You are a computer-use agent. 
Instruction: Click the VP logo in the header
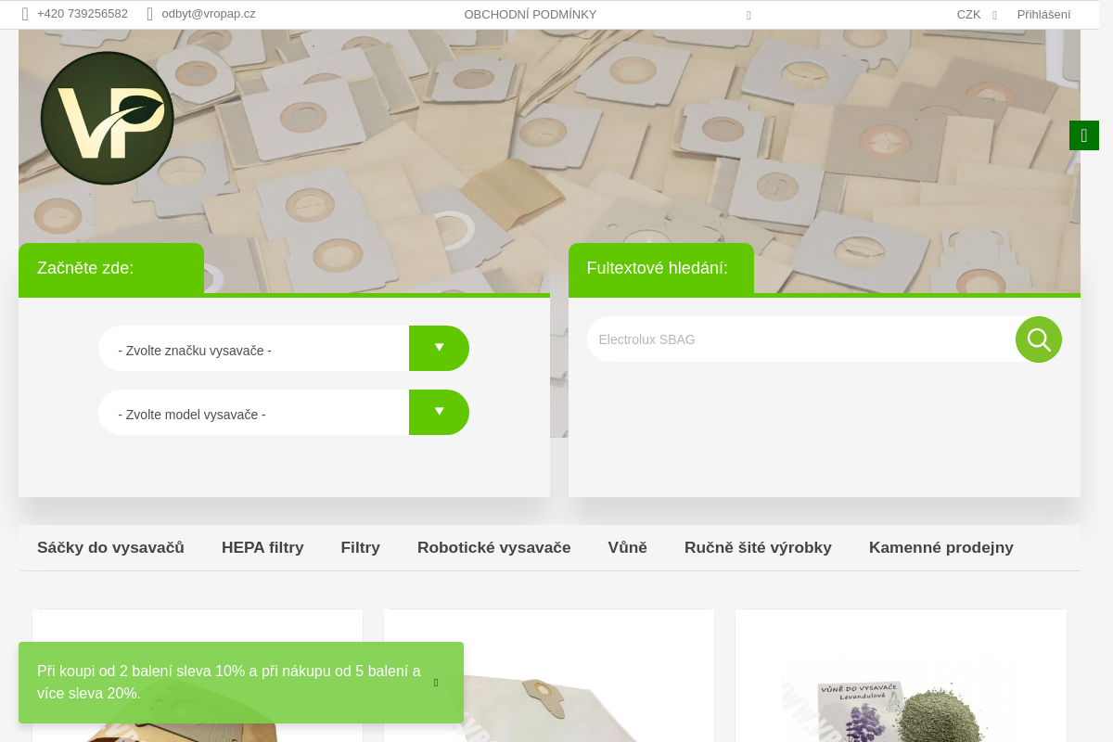point(108,118)
